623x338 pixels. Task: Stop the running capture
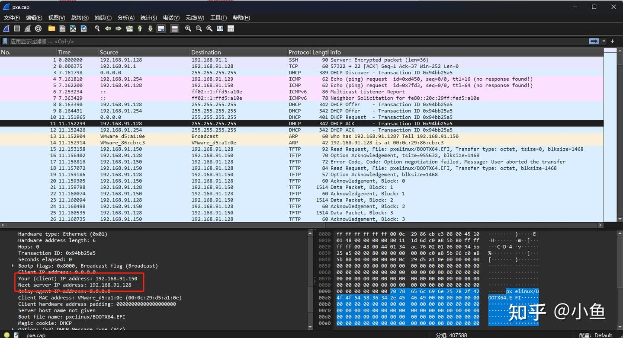coord(17,29)
